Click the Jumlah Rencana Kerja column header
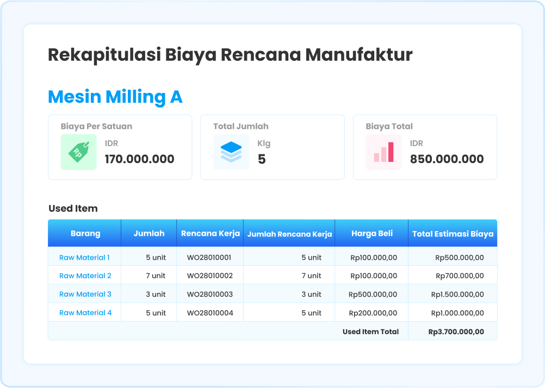The width and height of the screenshot is (545, 388). [x=289, y=233]
